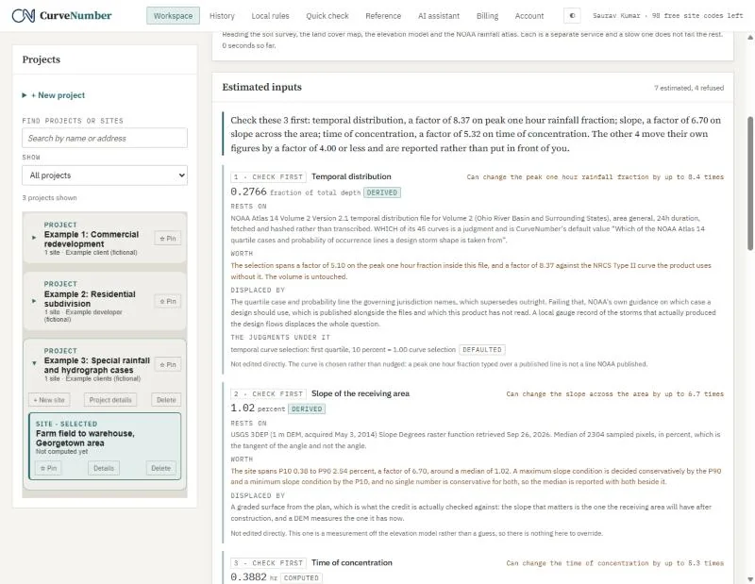Expand Example 2: Residential subdivision project

tap(34, 301)
